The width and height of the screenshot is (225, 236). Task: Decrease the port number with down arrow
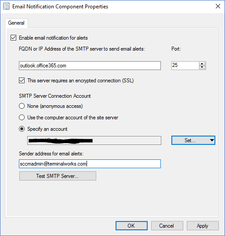[202, 67]
